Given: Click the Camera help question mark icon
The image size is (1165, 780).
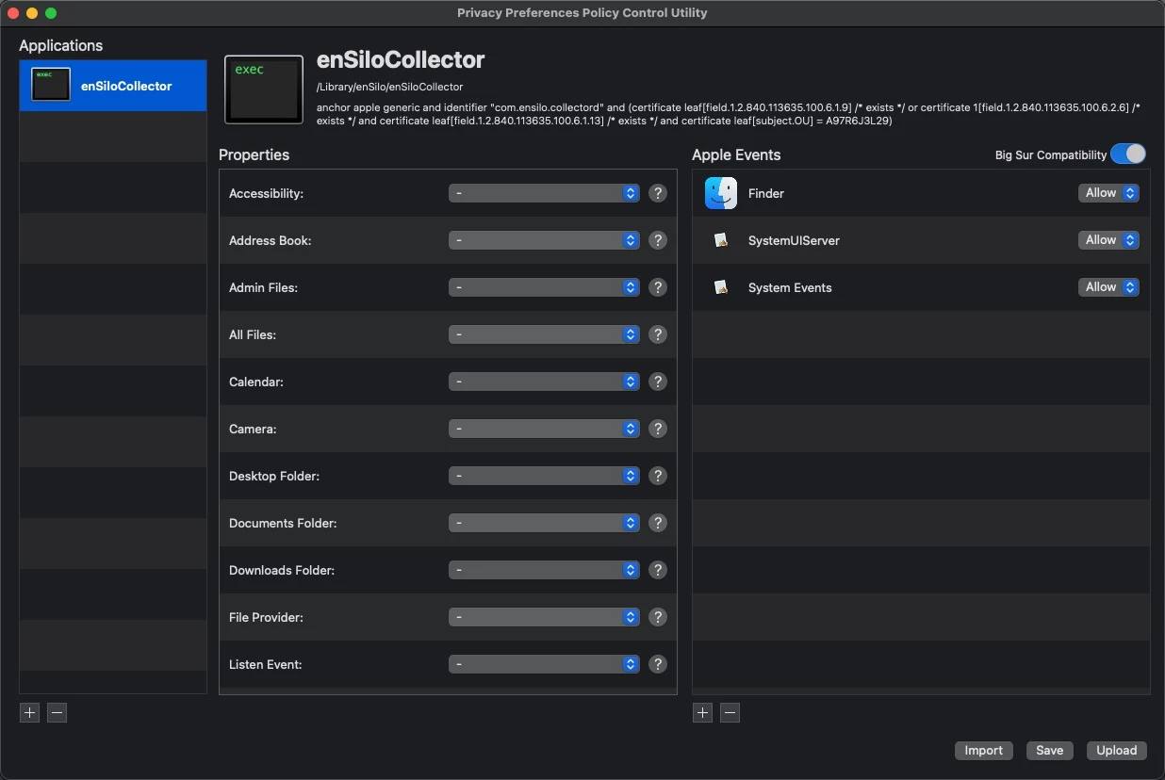Looking at the screenshot, I should point(659,429).
